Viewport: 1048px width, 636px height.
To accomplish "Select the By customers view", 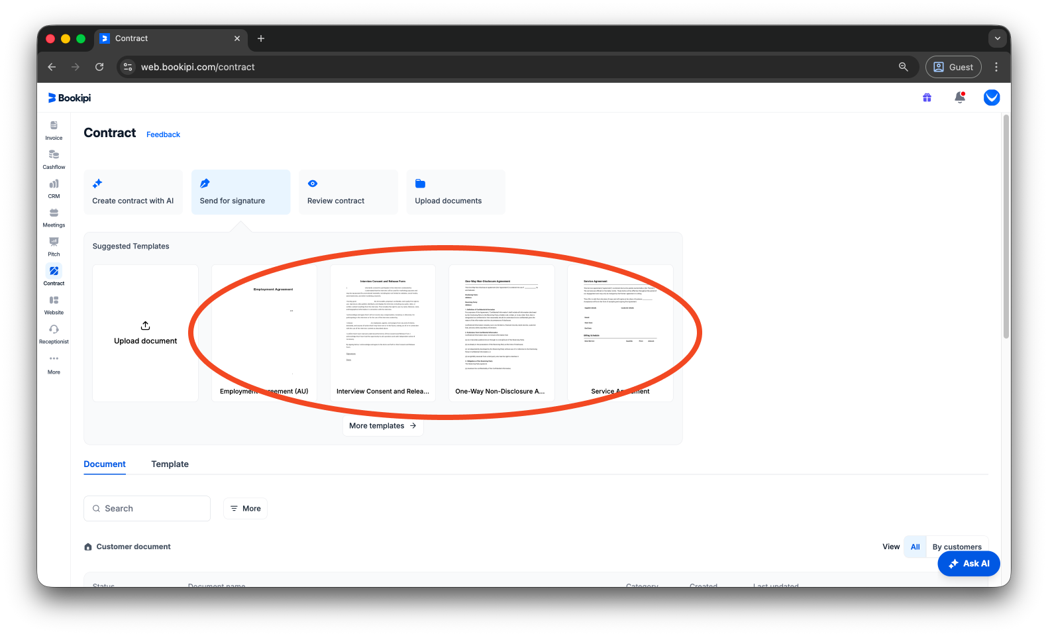I will coord(957,547).
